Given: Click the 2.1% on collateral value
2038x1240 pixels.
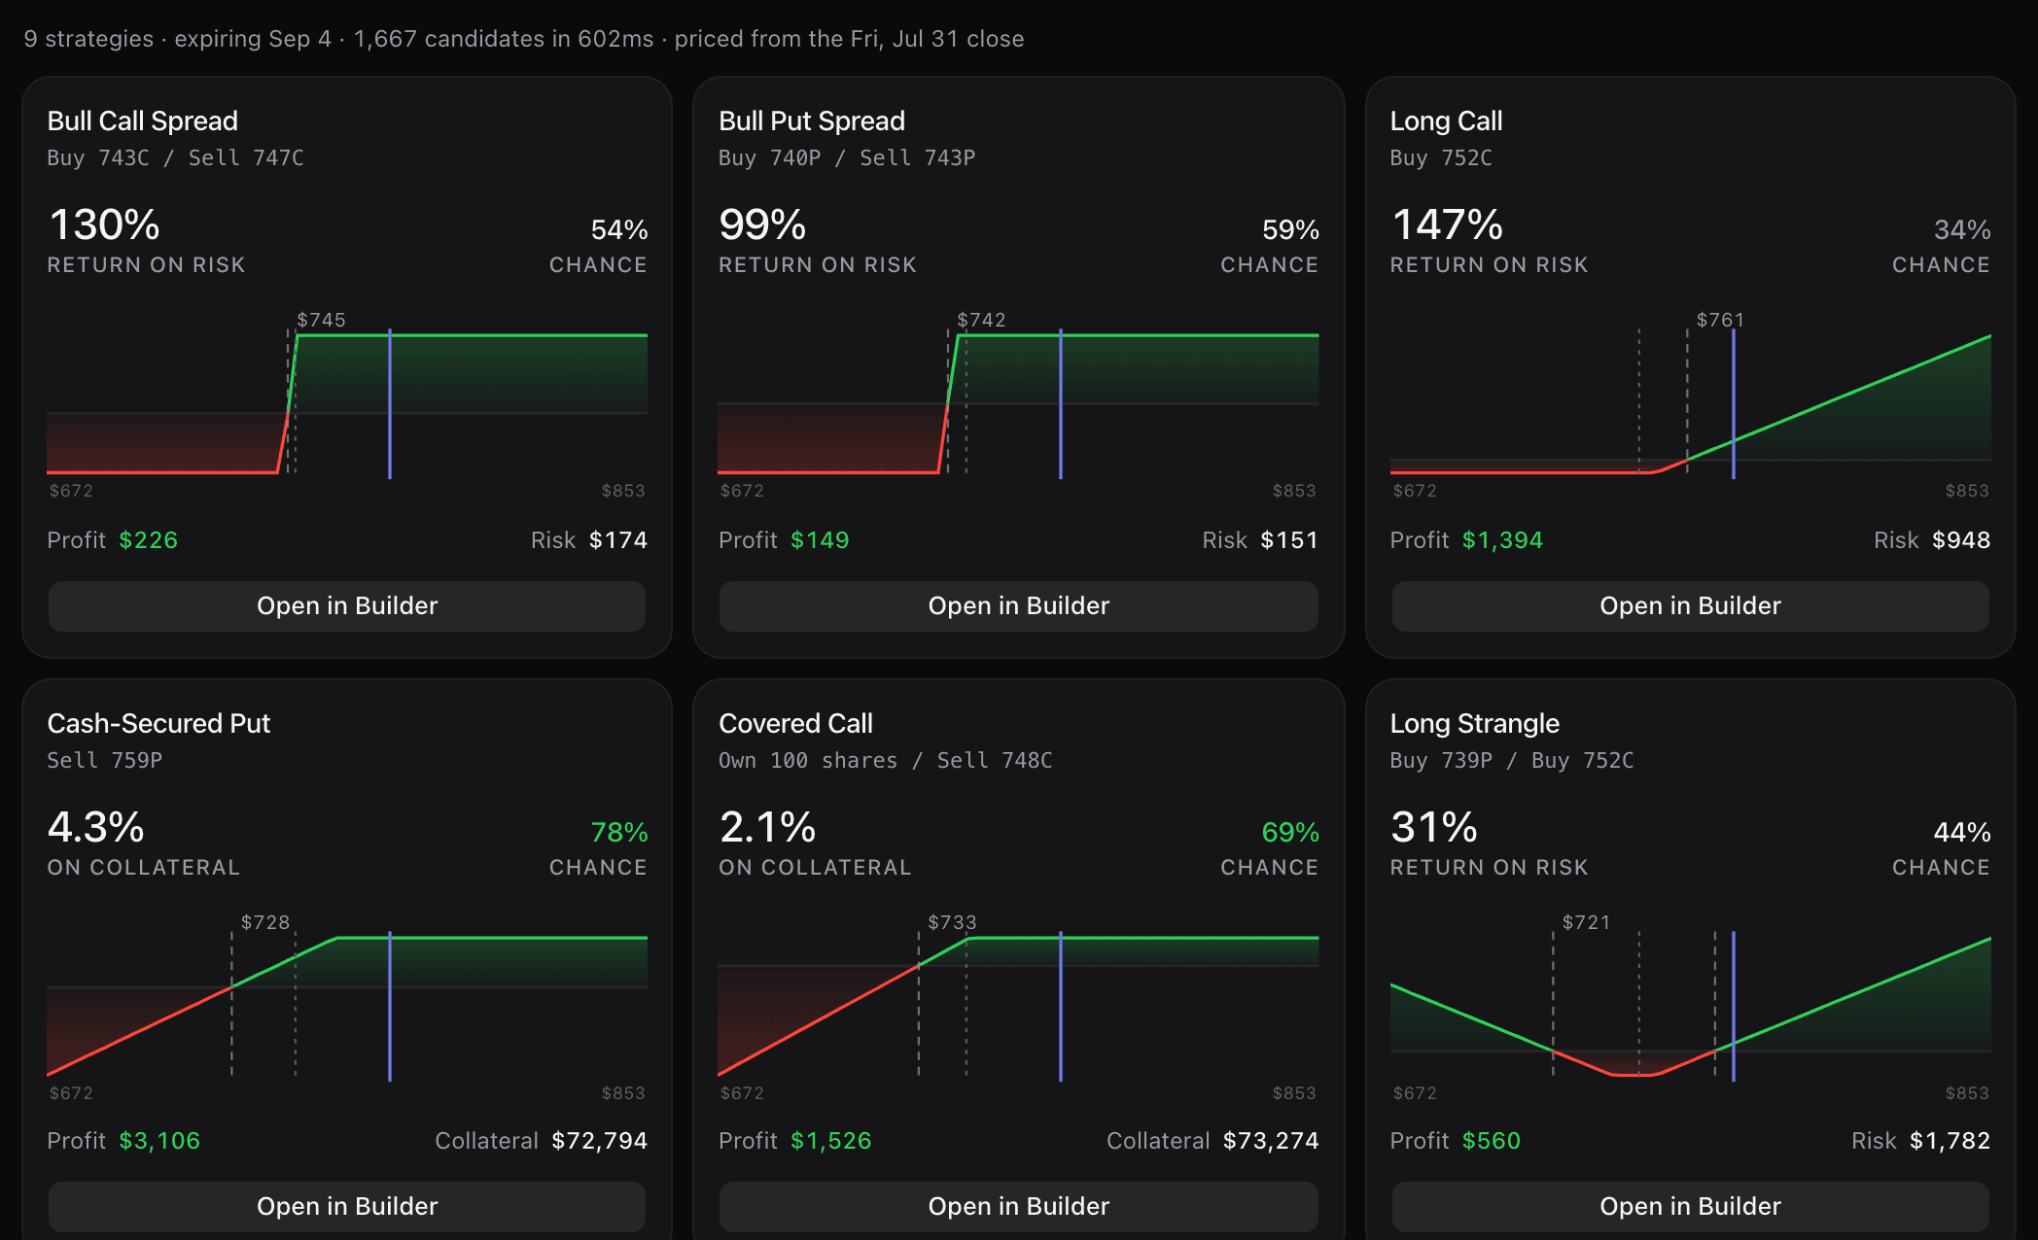Looking at the screenshot, I should [767, 827].
